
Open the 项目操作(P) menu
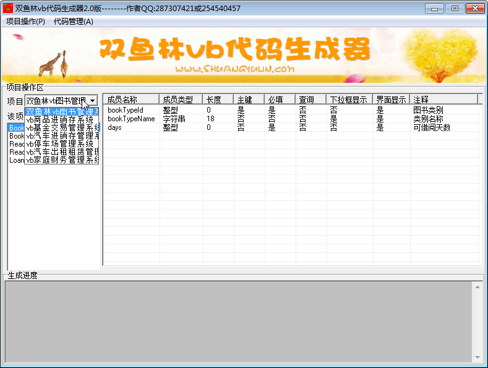pyautogui.click(x=25, y=22)
